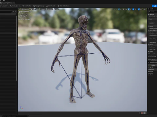This screenshot has width=157, height=117.
Task: Activate the scale gizmo tool in viewport
Action: 121,9
